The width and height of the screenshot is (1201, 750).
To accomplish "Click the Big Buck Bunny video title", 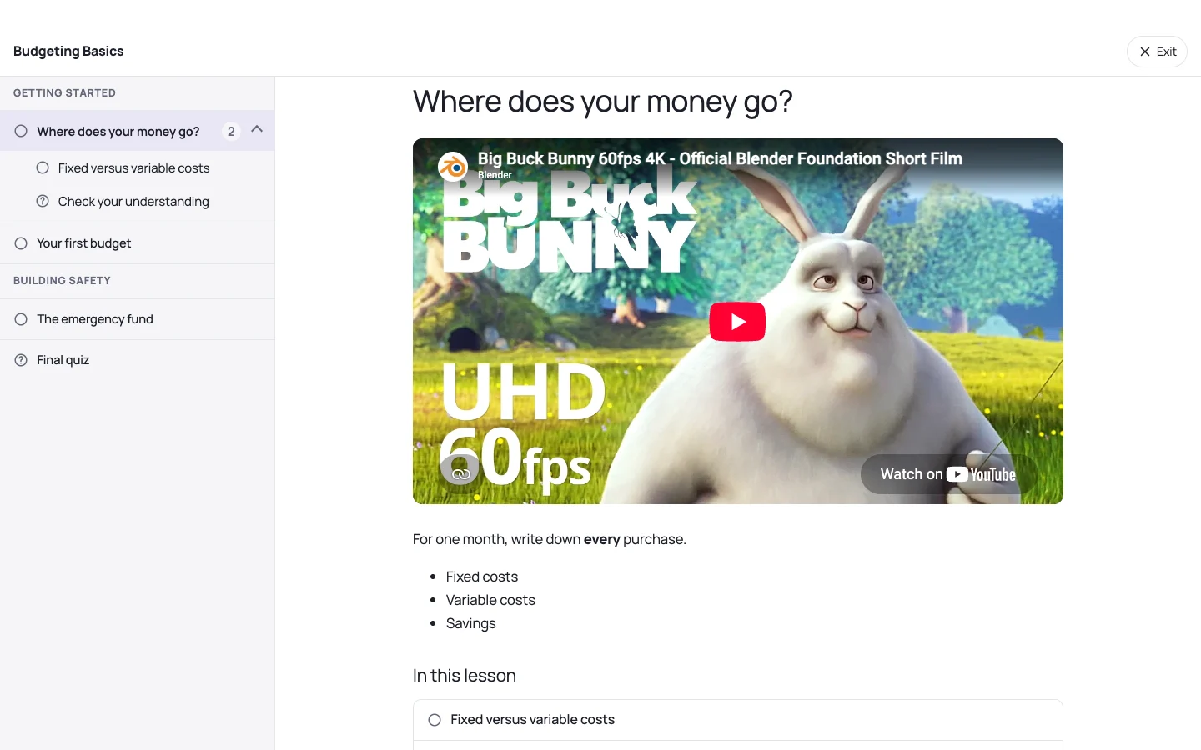I will [720, 158].
